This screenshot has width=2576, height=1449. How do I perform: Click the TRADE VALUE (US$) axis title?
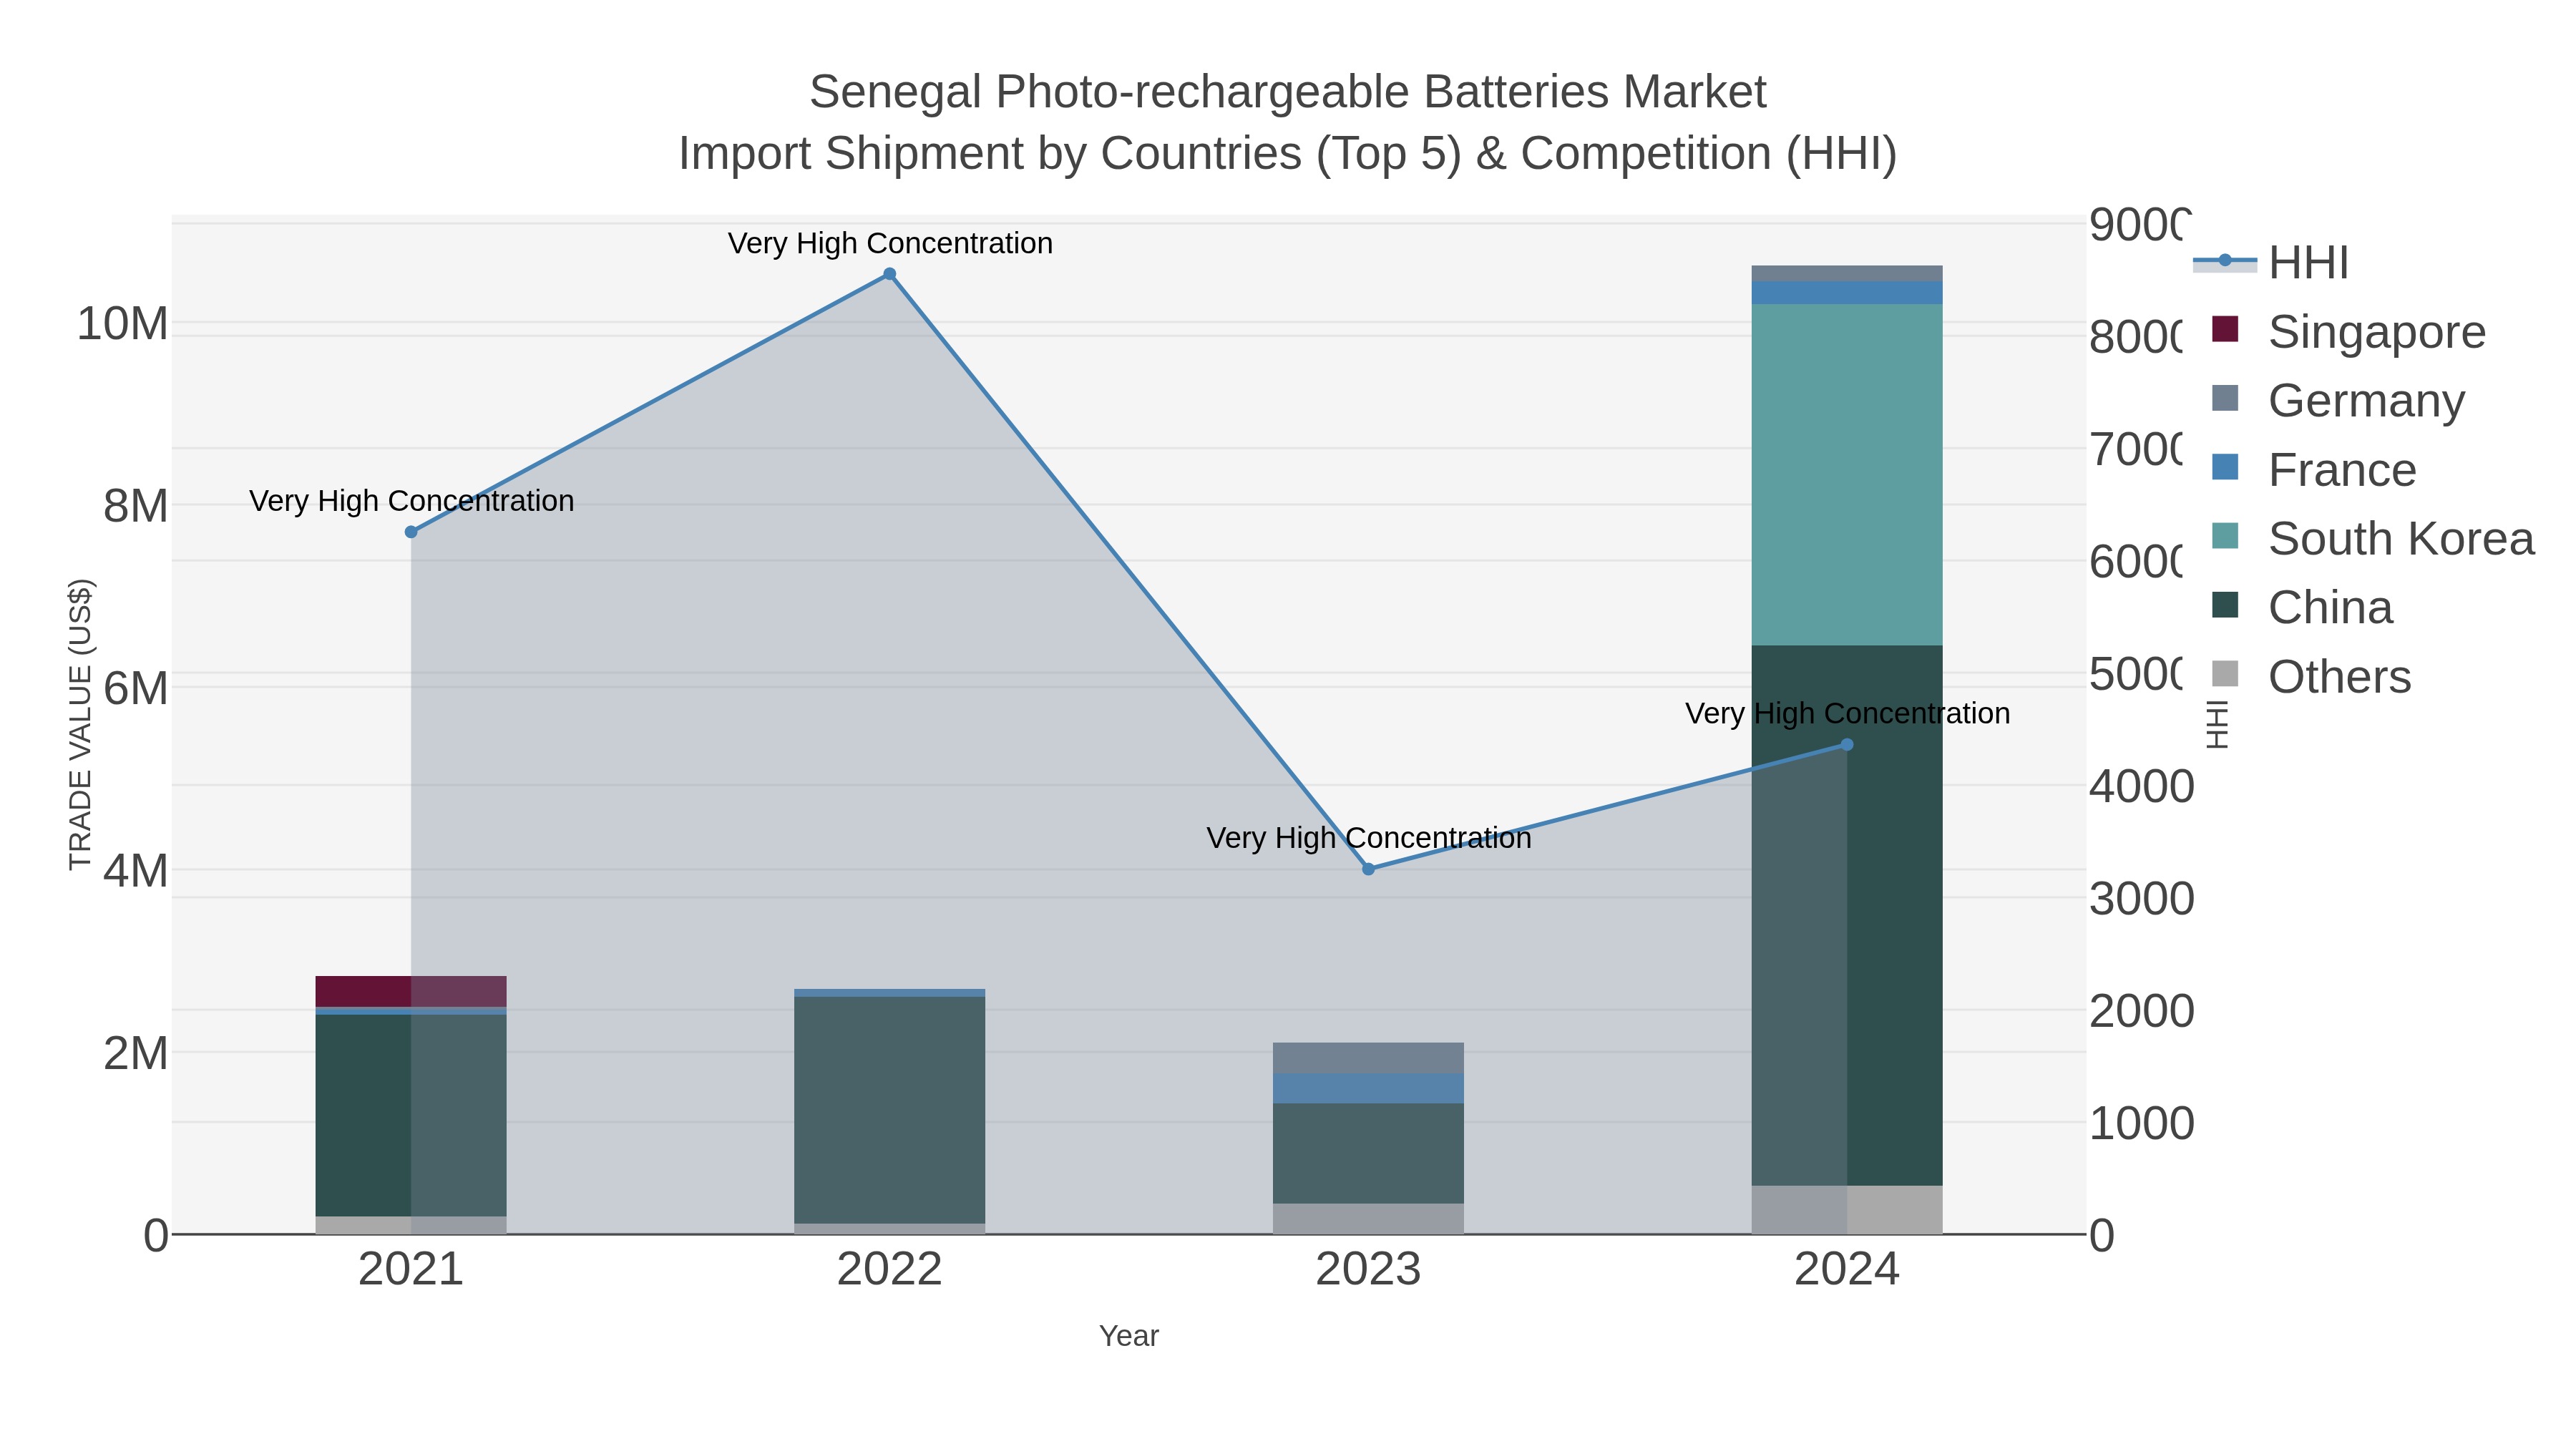tap(80, 724)
